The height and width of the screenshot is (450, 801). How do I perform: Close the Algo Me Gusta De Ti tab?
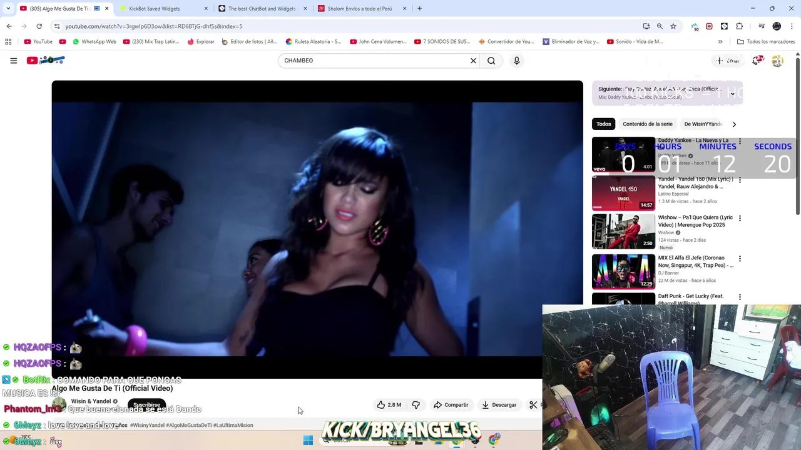tap(106, 9)
